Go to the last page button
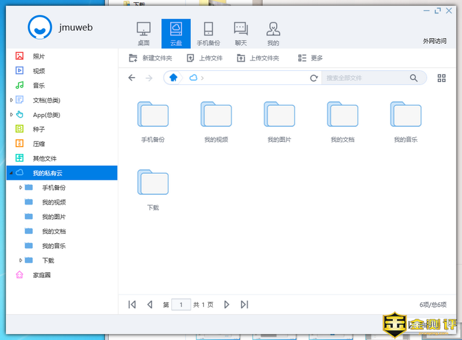Image resolution: width=462 pixels, height=340 pixels. click(245, 304)
